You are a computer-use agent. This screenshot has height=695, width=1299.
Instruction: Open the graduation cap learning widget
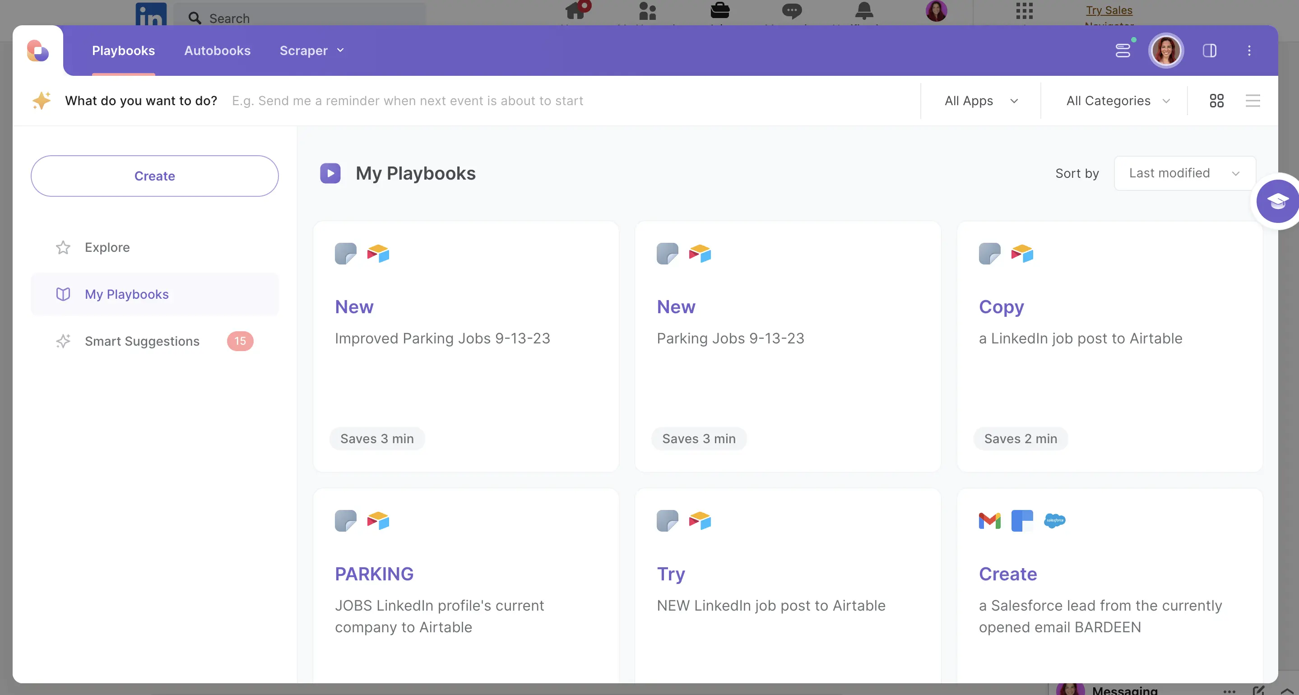(x=1277, y=201)
